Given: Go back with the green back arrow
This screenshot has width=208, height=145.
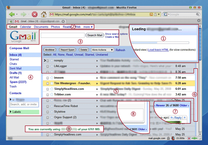Looking at the screenshot, I should pos(12,14).
